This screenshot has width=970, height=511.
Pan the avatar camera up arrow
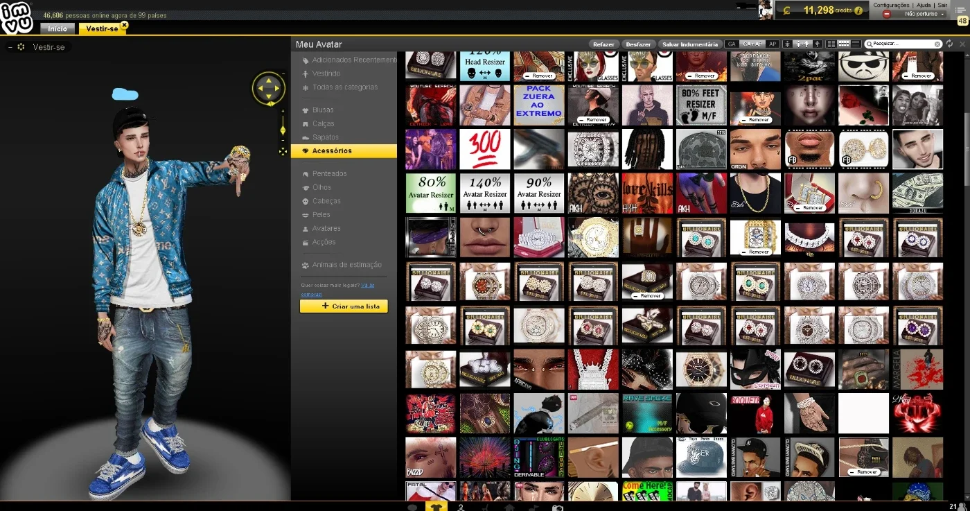point(268,79)
